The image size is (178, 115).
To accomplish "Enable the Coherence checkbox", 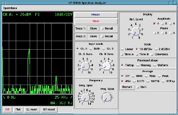I will point(152,54).
